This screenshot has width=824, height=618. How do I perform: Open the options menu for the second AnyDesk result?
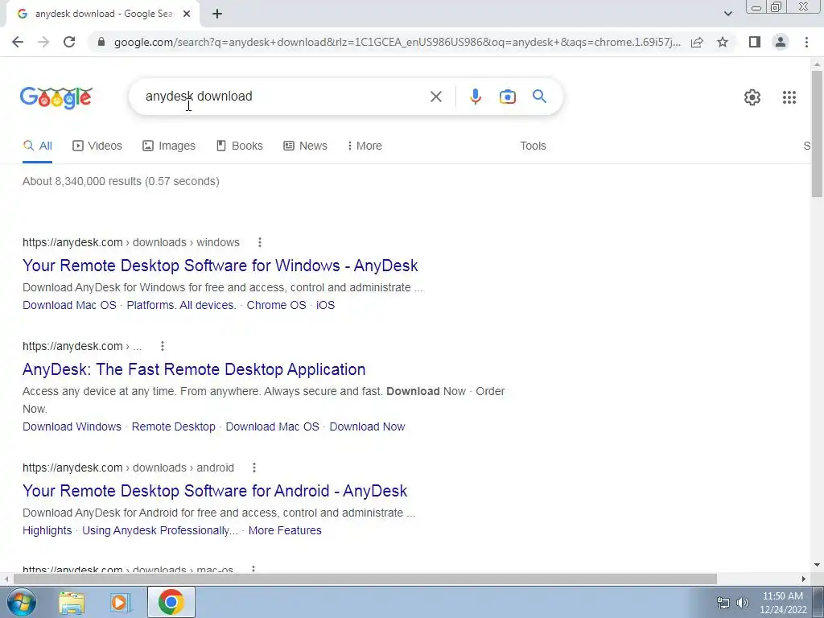coord(163,346)
